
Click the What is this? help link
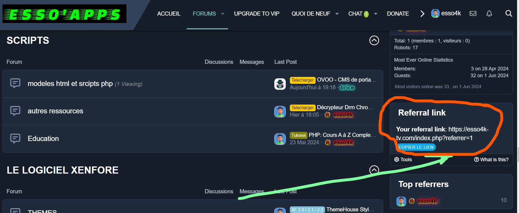tap(491, 159)
